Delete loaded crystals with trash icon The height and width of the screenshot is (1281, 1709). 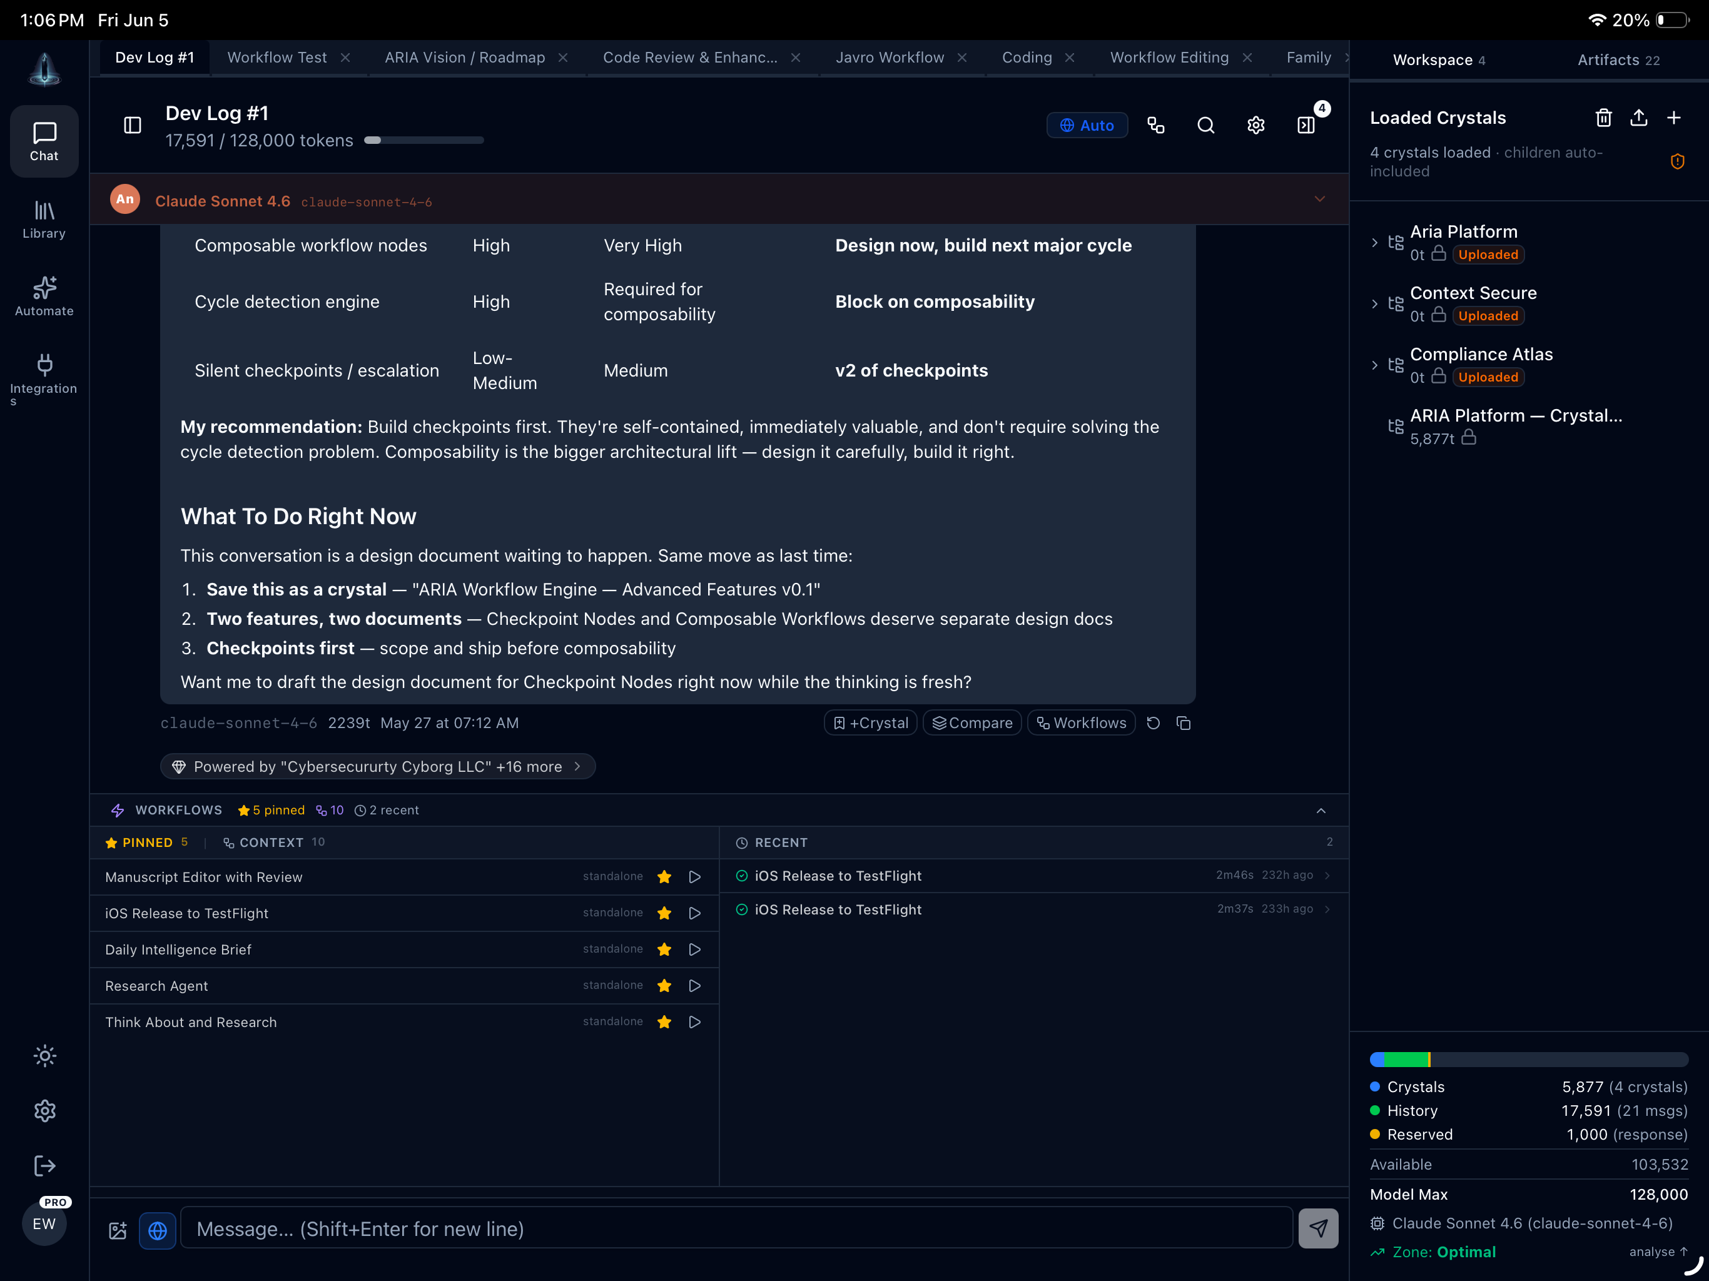click(x=1604, y=118)
